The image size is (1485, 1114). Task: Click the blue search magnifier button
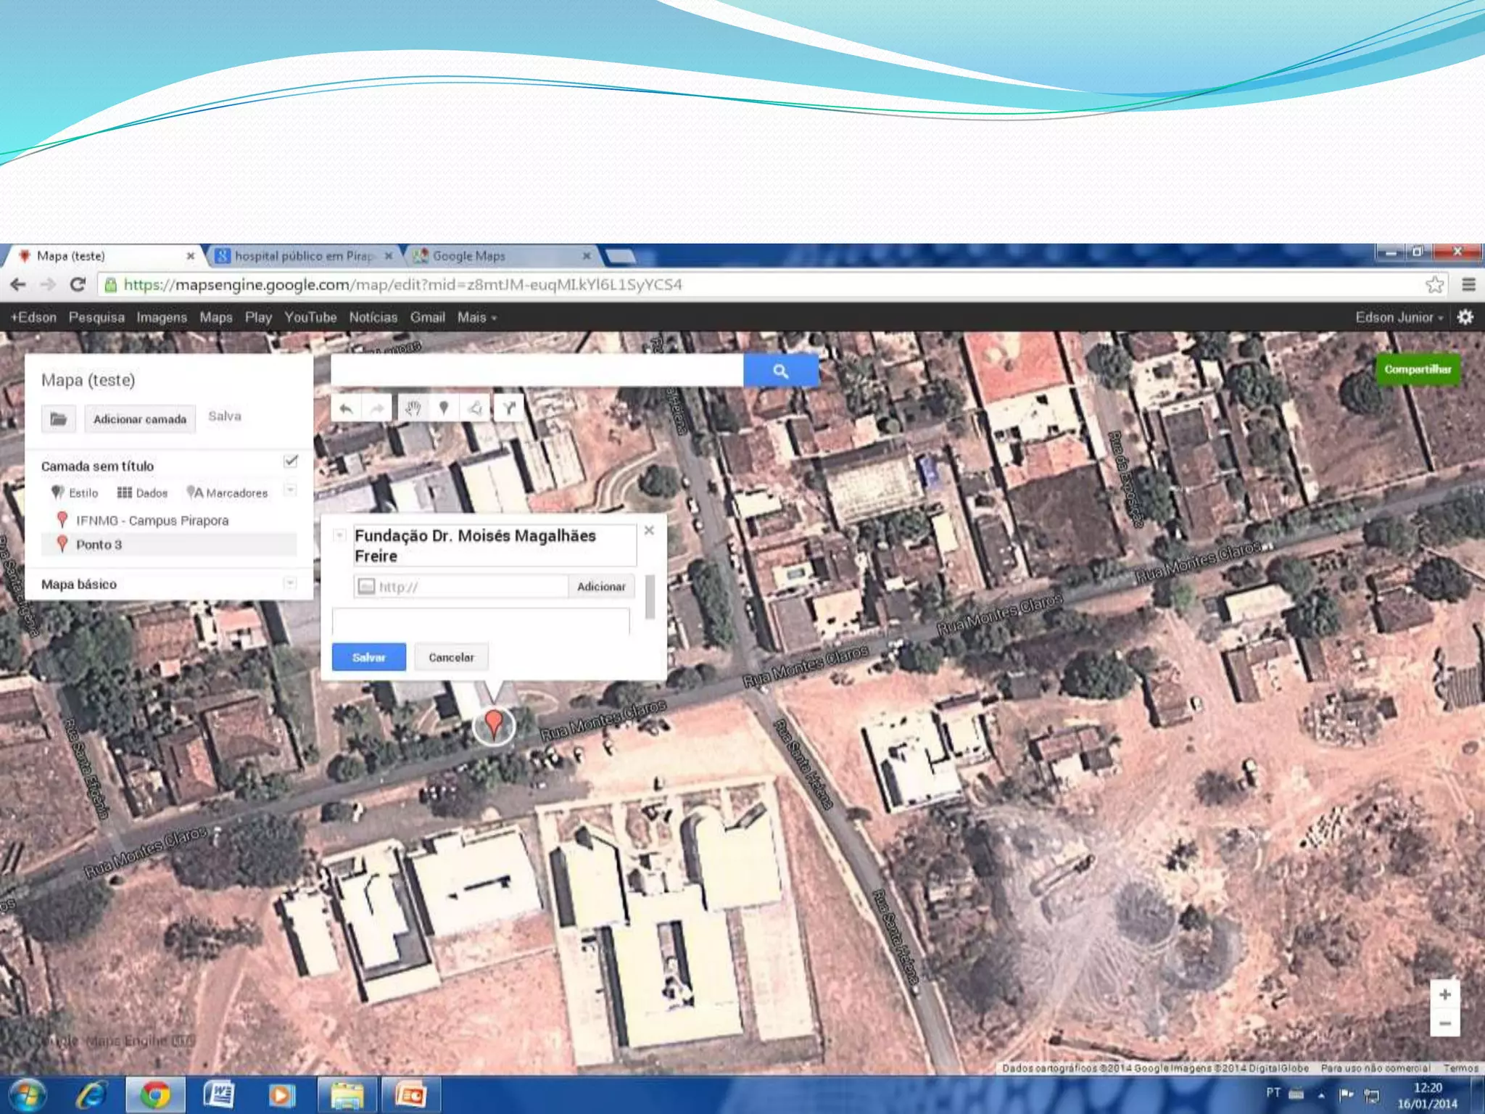click(780, 371)
